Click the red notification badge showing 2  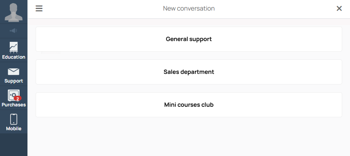coord(18,99)
